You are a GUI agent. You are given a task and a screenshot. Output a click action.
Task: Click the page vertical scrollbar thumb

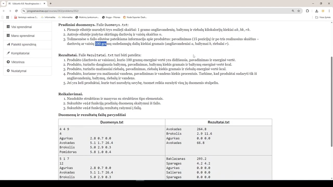pyautogui.click(x=331, y=102)
